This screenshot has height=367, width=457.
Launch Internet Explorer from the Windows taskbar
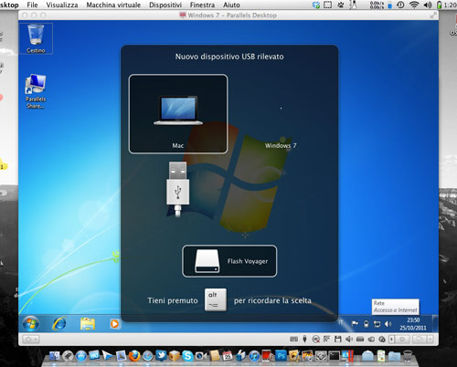(59, 324)
